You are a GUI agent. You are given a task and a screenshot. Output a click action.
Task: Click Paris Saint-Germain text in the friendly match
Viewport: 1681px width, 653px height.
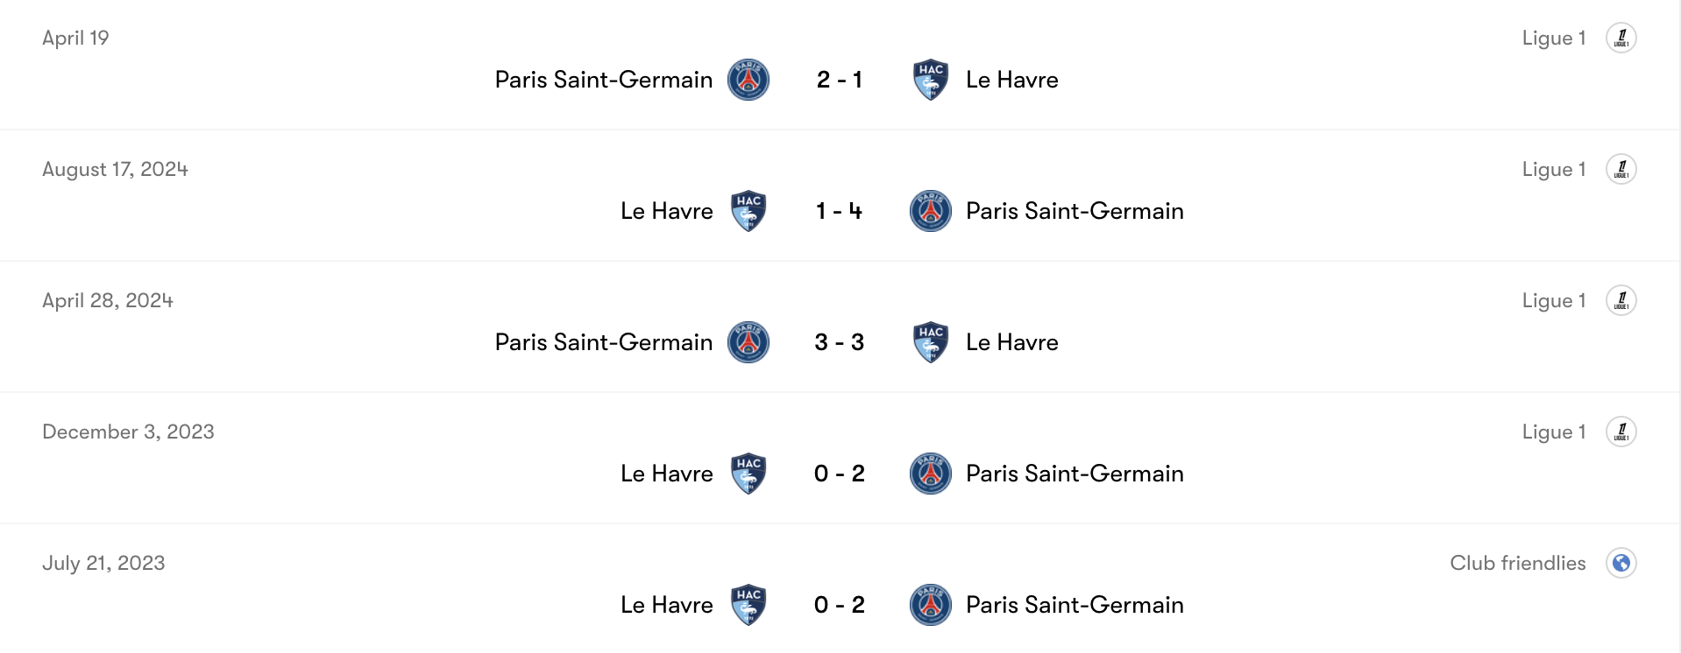click(1075, 605)
